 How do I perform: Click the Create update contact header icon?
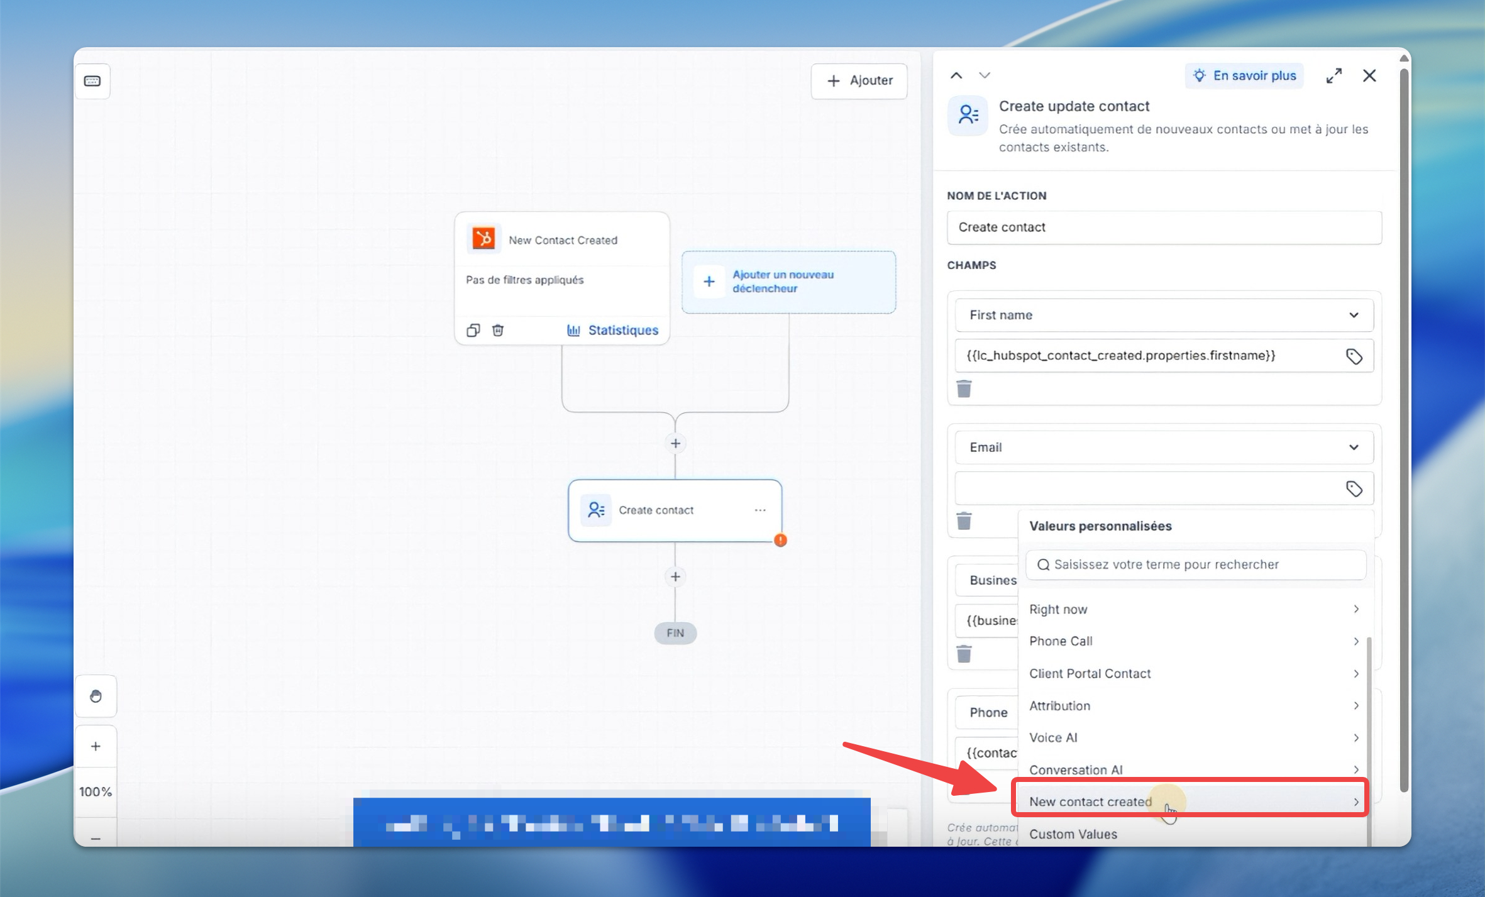point(968,116)
